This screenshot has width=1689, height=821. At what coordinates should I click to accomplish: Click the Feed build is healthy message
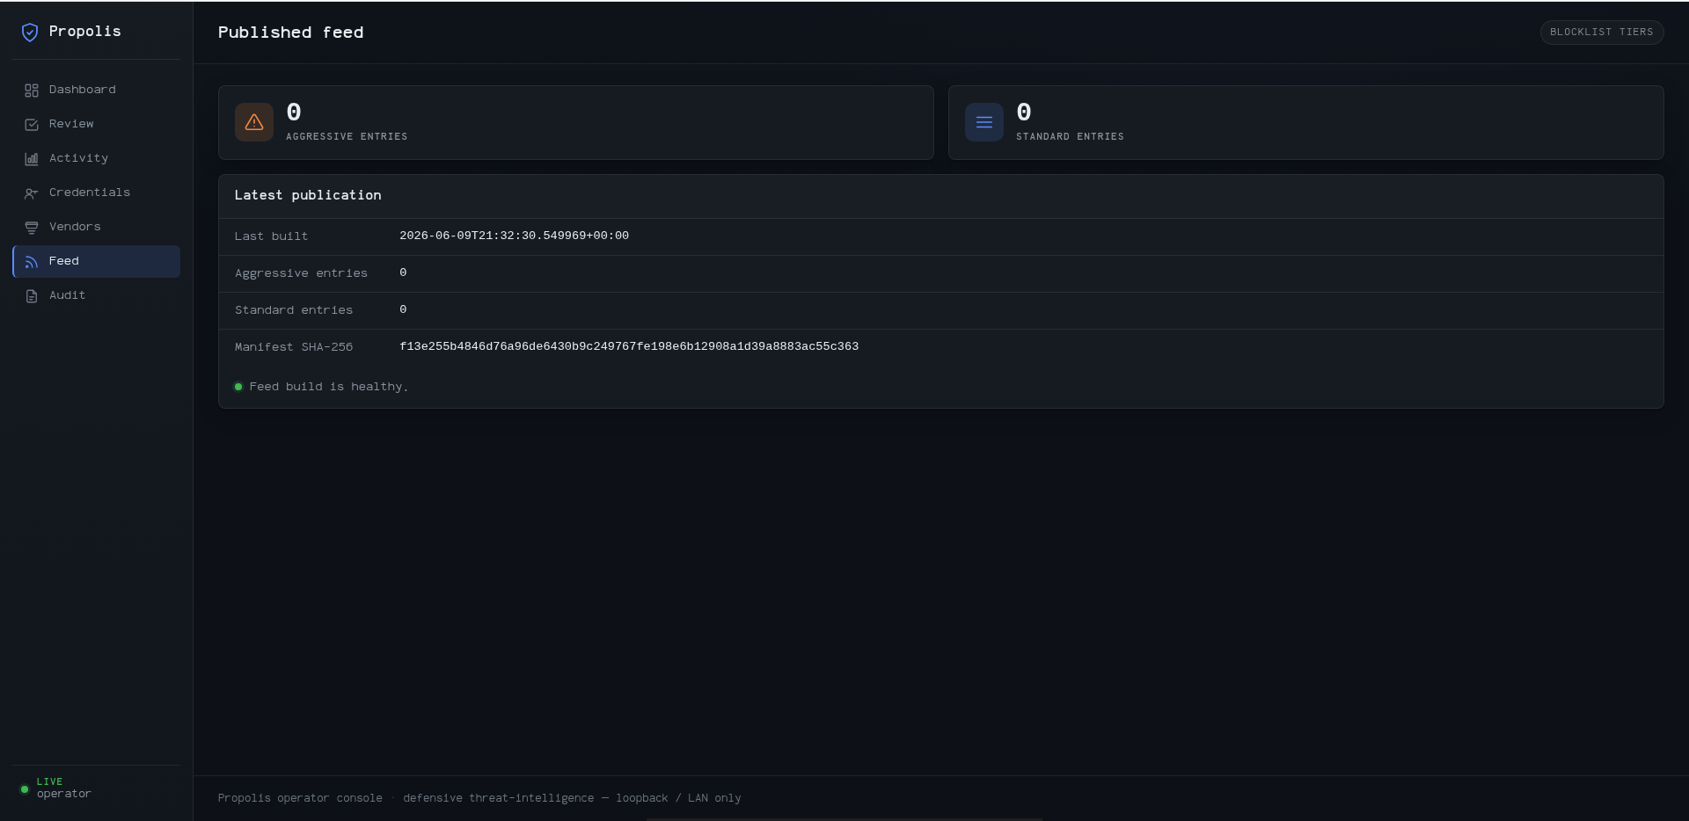tap(329, 387)
